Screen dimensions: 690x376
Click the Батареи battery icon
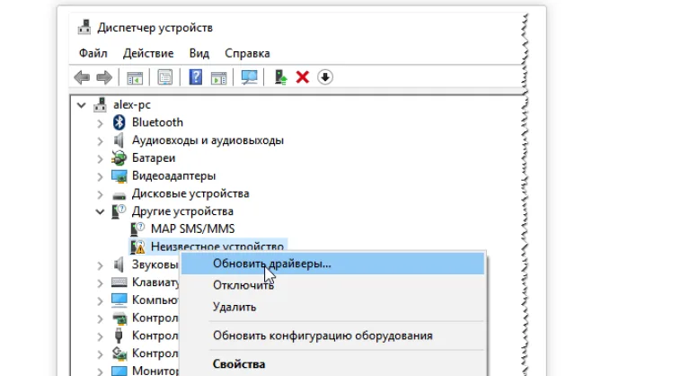pyautogui.click(x=119, y=157)
